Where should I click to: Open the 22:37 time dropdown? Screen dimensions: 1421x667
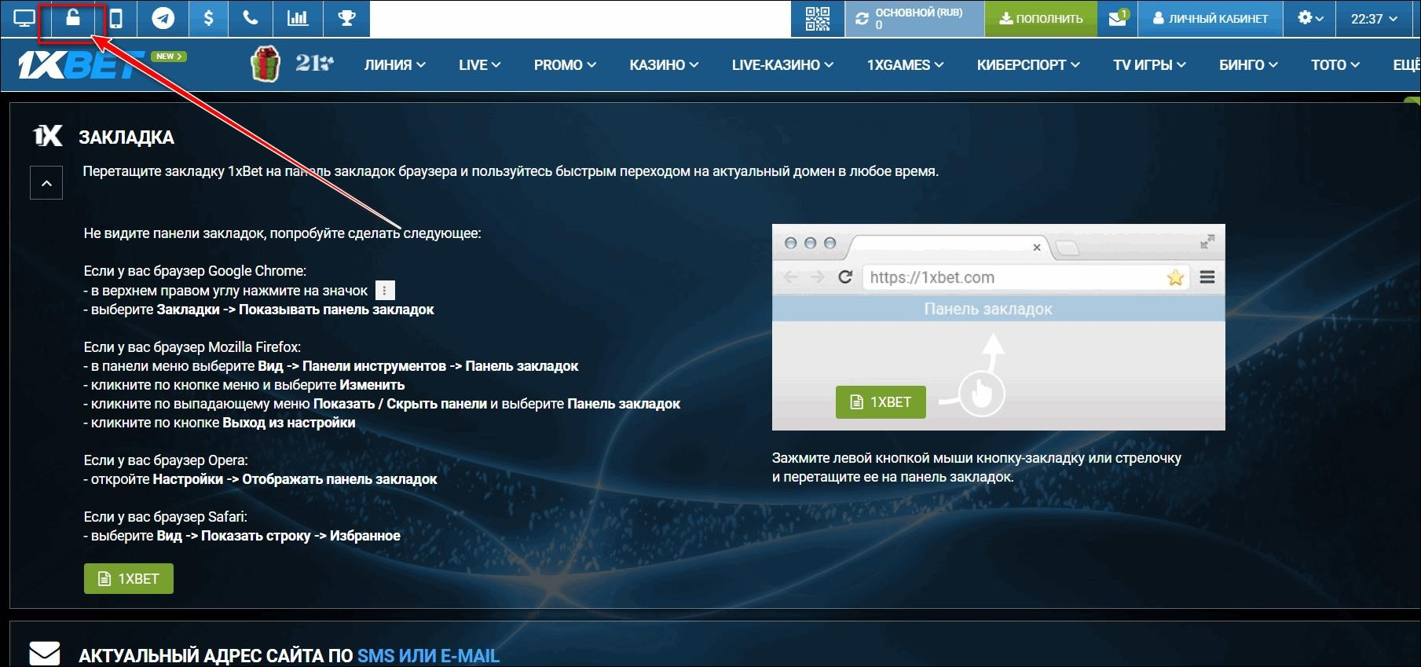tap(1374, 19)
